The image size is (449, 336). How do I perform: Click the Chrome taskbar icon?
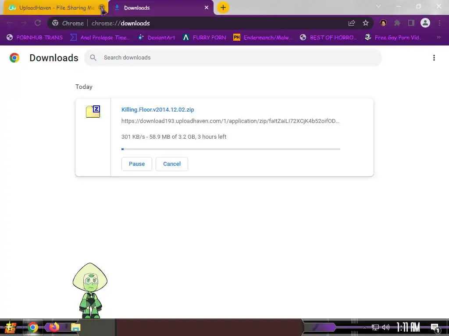(x=32, y=327)
